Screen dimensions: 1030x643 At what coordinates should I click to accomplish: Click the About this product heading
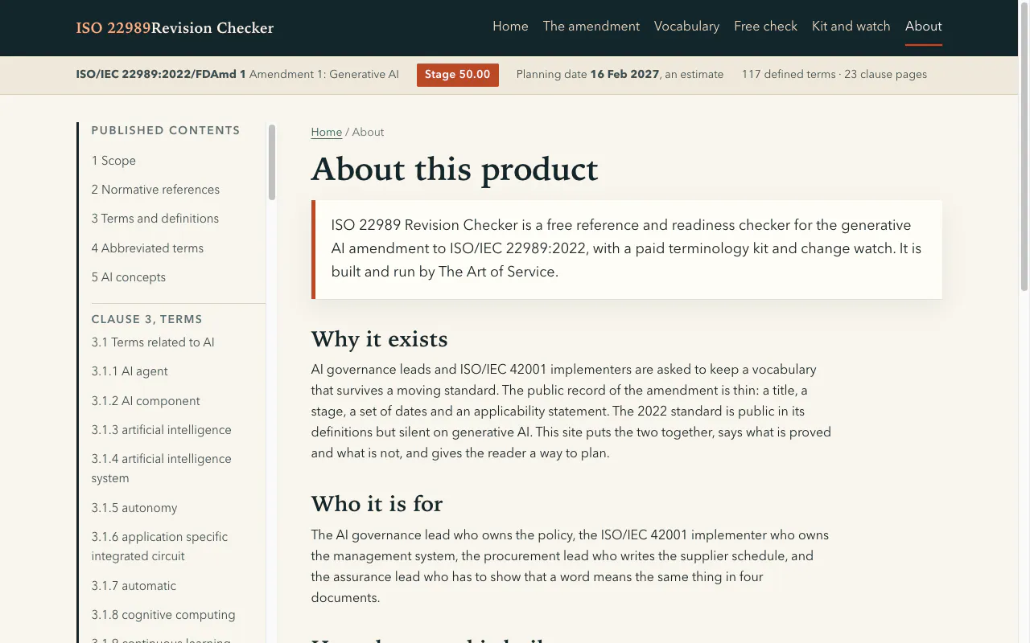[x=455, y=170]
